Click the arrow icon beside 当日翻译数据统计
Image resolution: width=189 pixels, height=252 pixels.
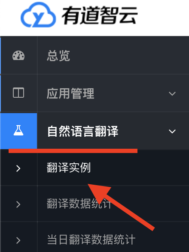point(18,240)
